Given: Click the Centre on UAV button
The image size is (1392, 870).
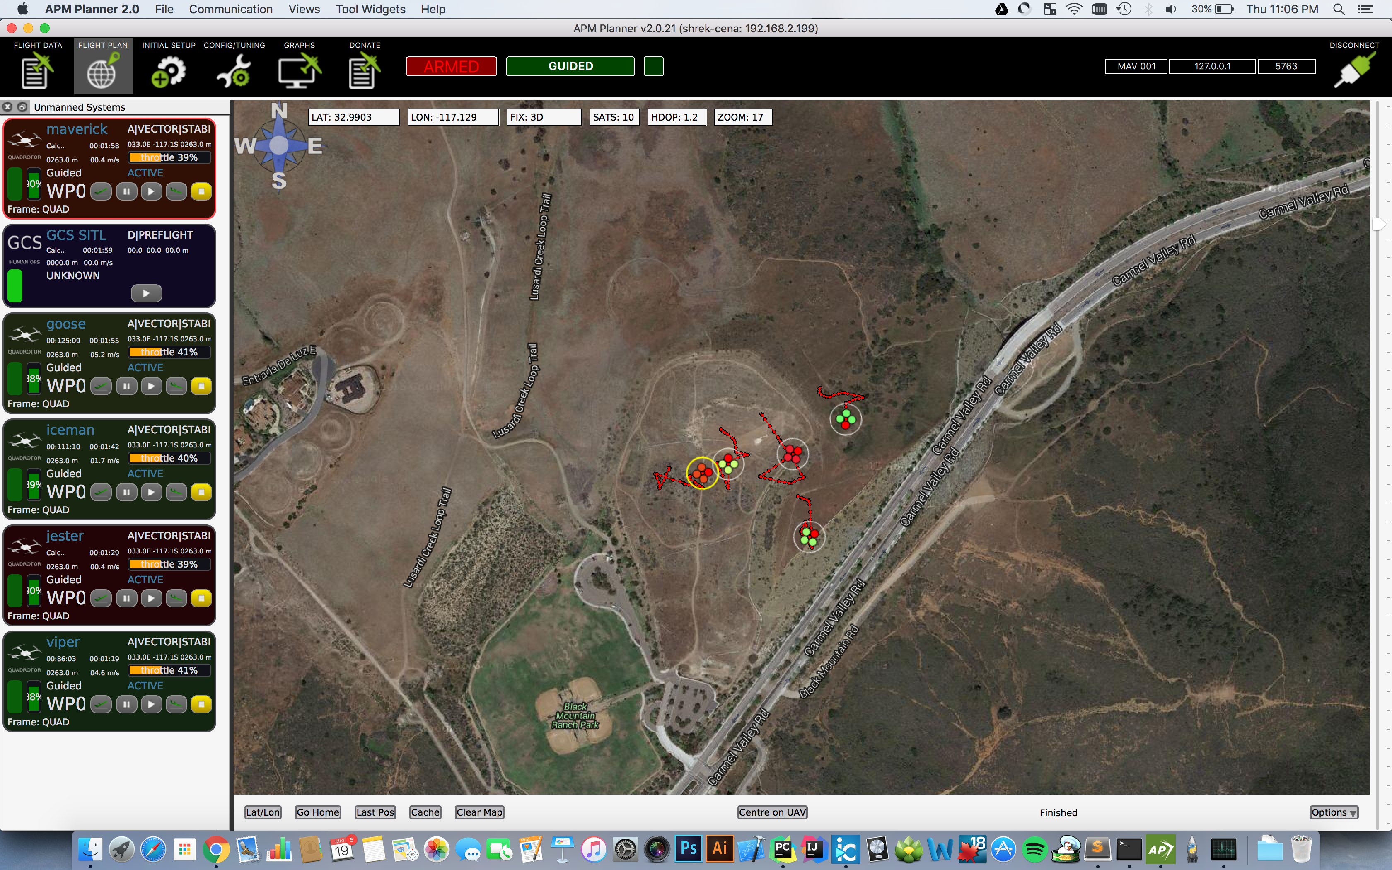Looking at the screenshot, I should click(x=773, y=812).
